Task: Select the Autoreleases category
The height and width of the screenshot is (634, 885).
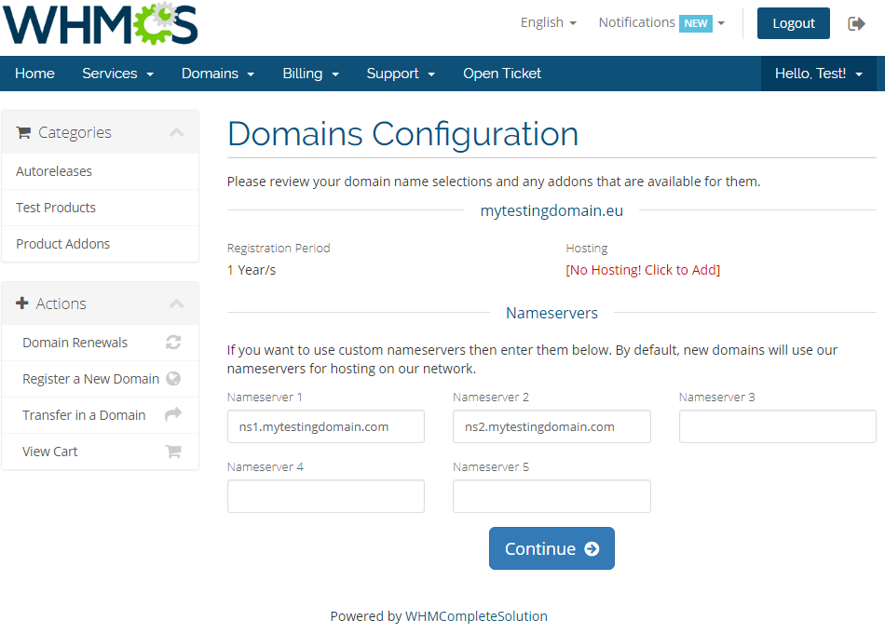Action: [100, 171]
